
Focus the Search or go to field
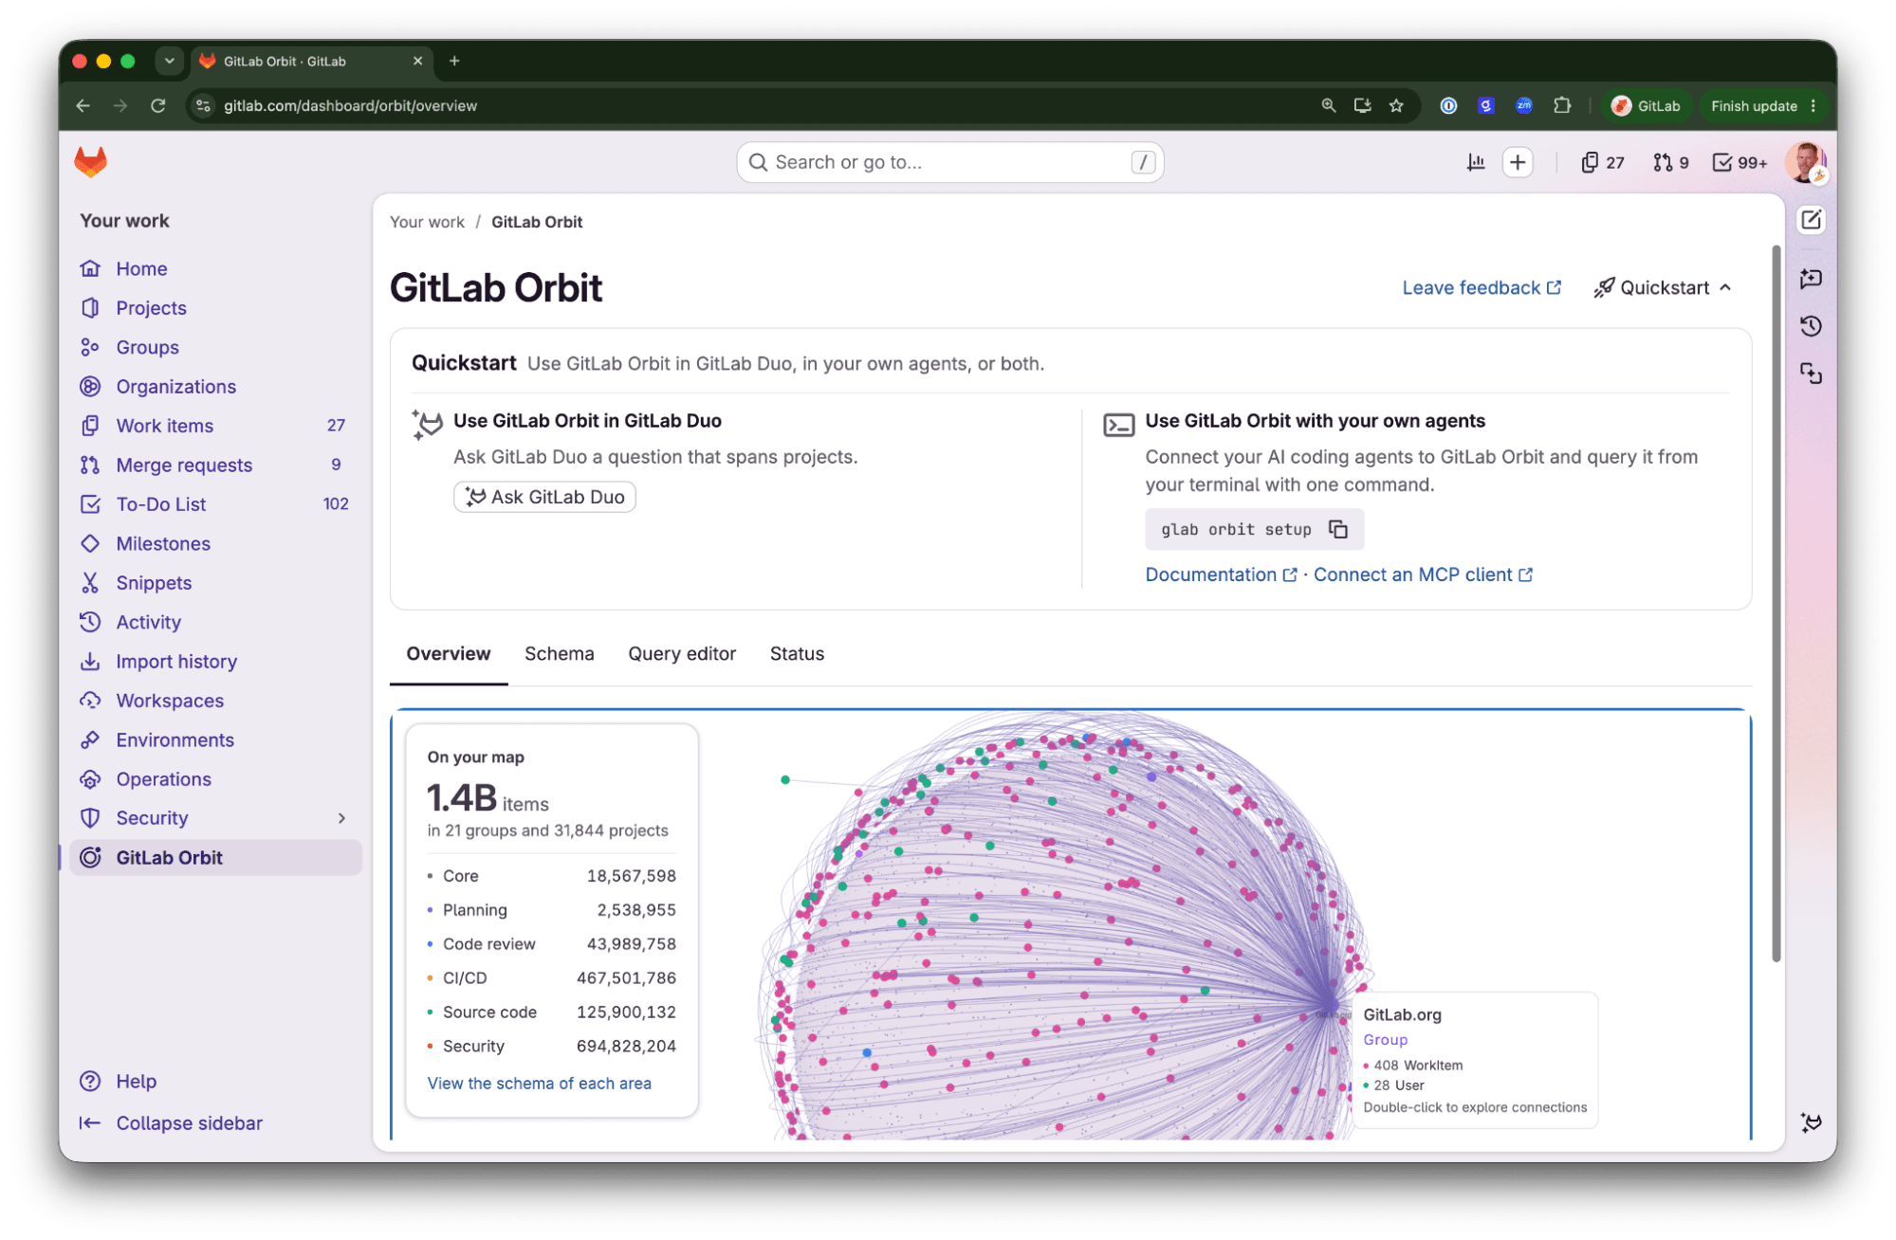949,163
